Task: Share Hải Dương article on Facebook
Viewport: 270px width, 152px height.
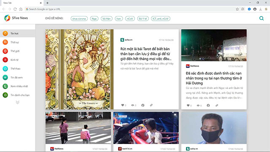Action: pyautogui.click(x=208, y=105)
